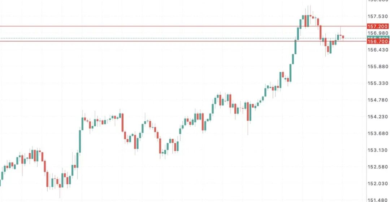The height and width of the screenshot is (202, 390).
Task: Click the 157.530 price axis label
Action: tap(378, 17)
